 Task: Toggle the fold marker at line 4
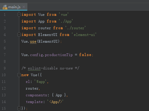(x=19, y=34)
